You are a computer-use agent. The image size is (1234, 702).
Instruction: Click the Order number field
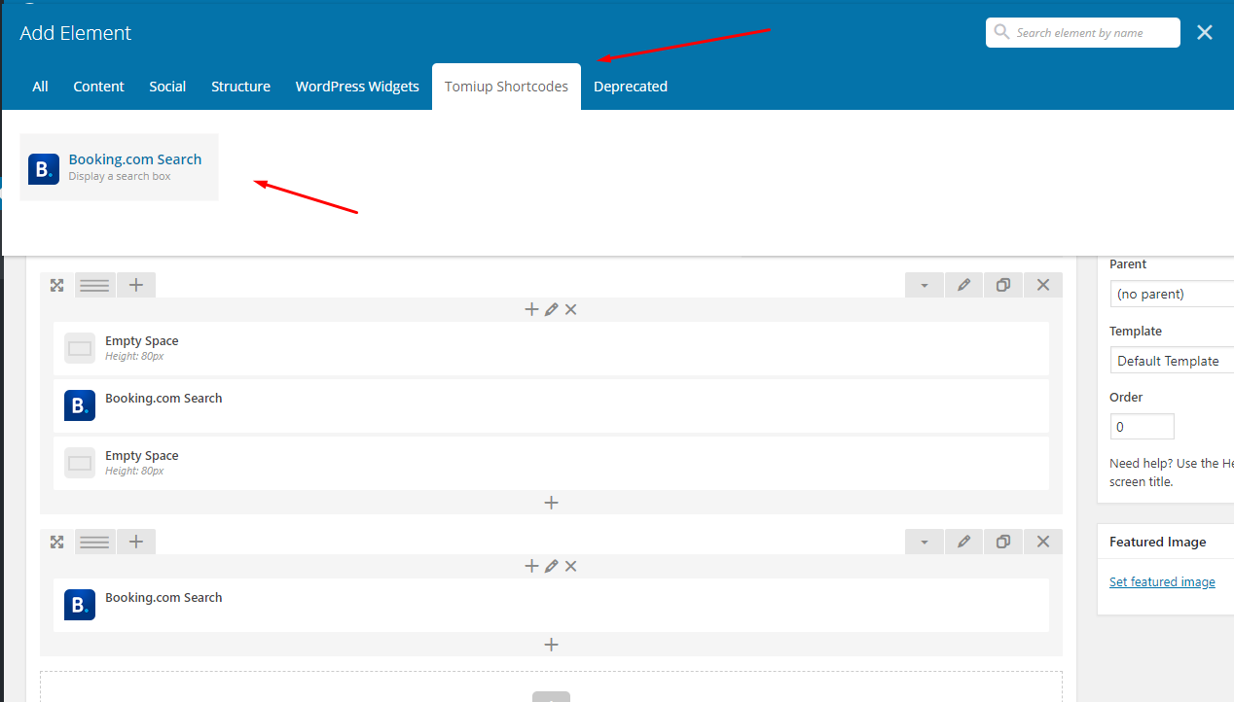coord(1143,427)
